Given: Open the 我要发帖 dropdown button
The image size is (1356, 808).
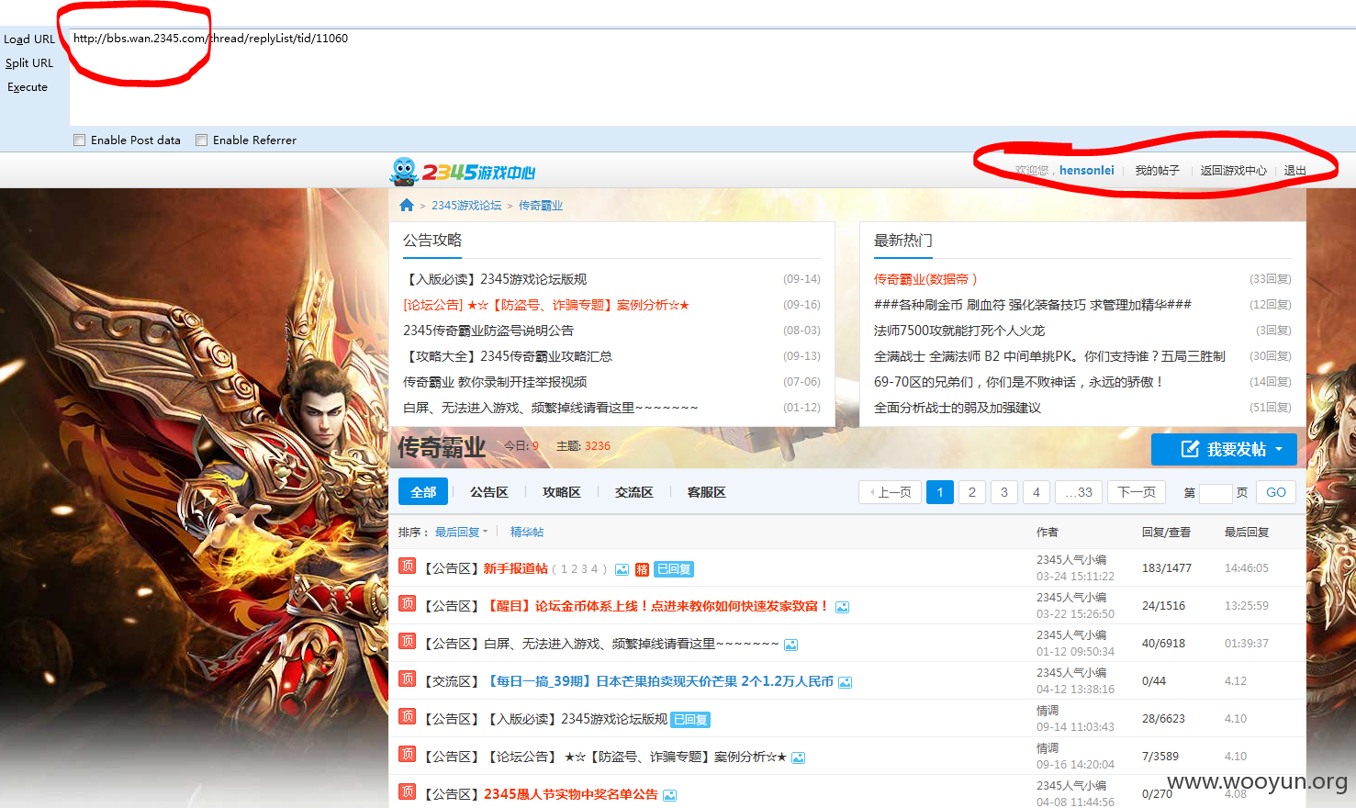Looking at the screenshot, I should 1224,449.
